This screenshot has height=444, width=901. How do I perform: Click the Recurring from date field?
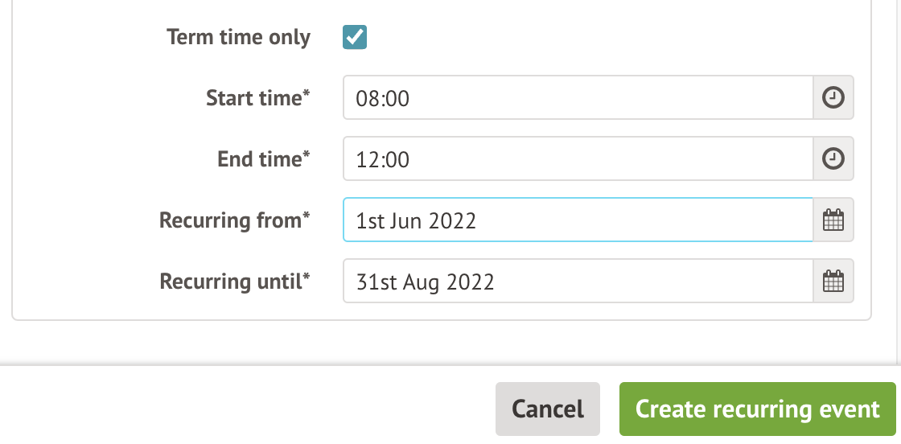pyautogui.click(x=578, y=220)
